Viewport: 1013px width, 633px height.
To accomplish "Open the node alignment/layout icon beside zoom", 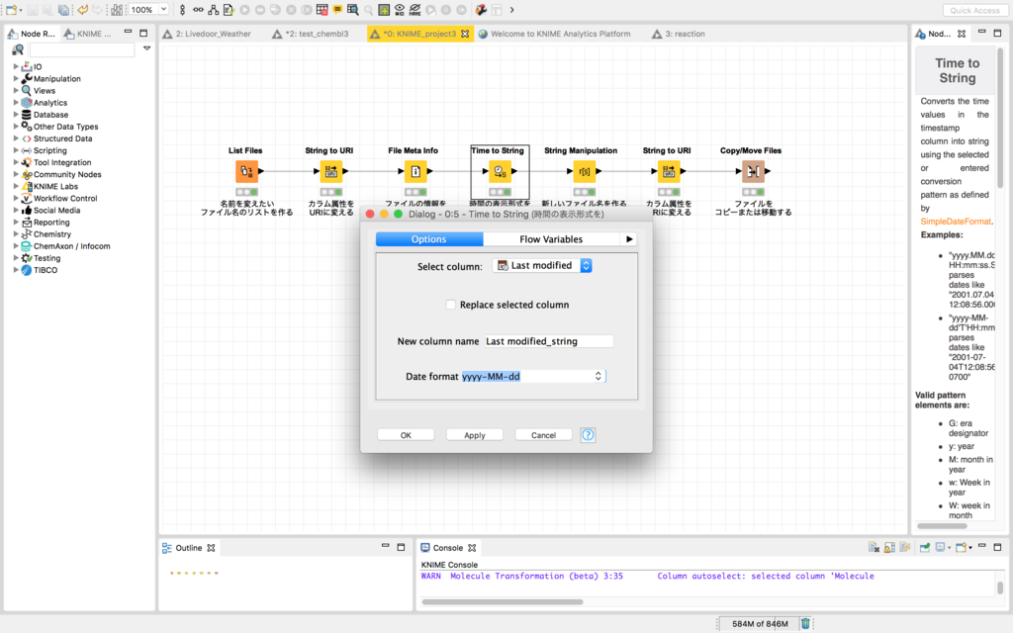I will [x=117, y=10].
